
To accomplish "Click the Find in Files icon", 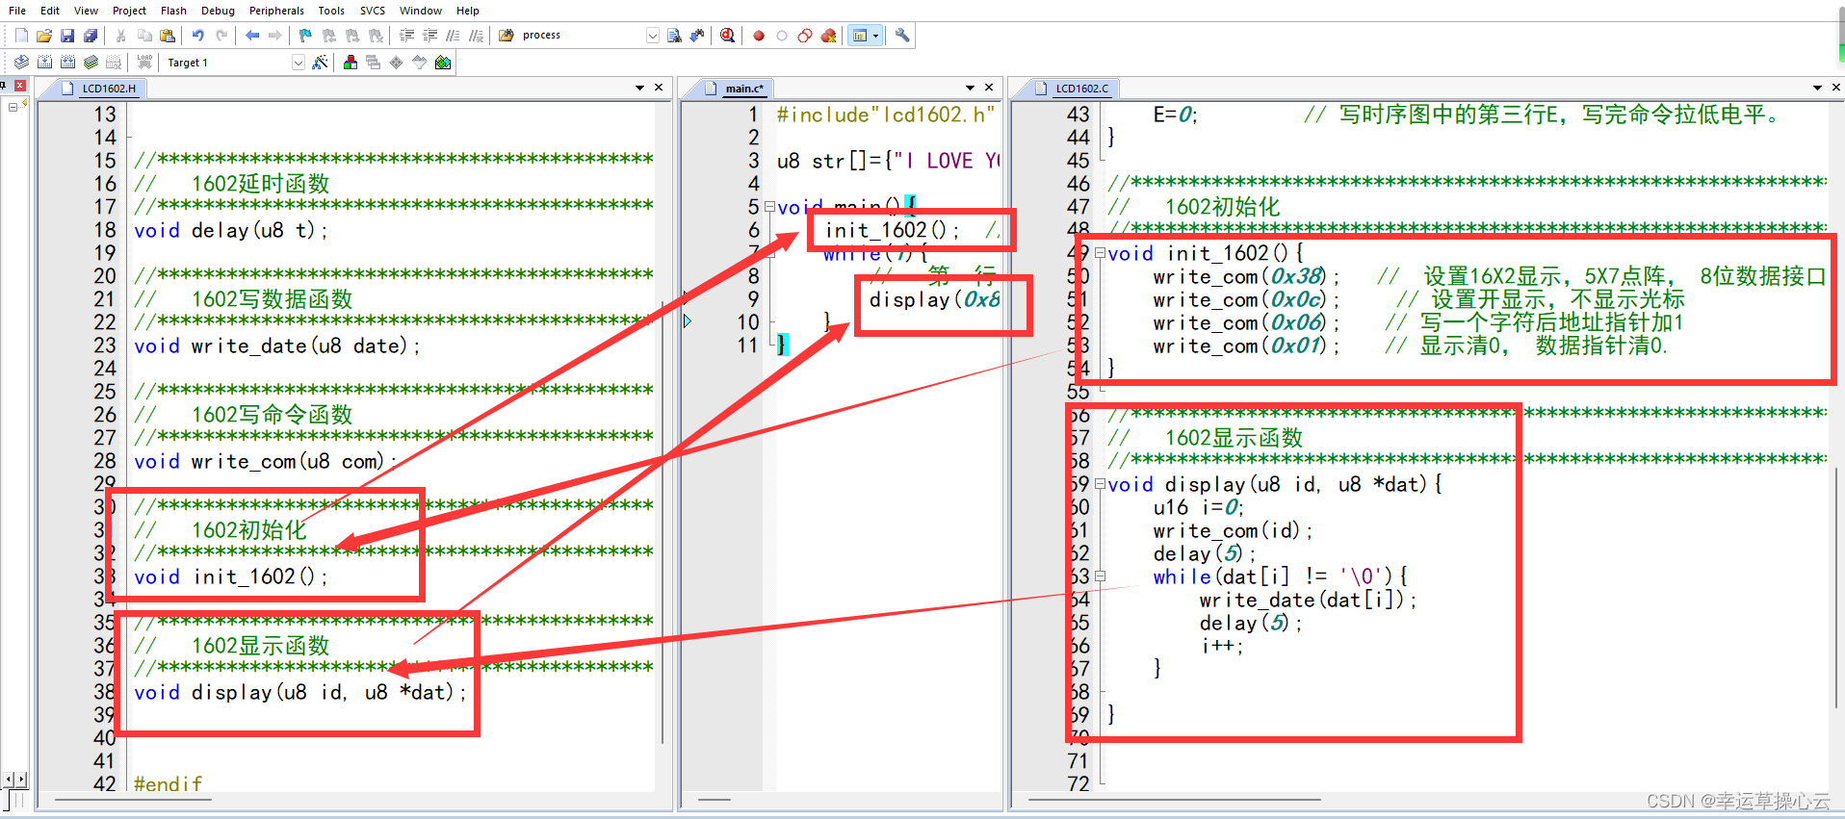I will tap(507, 36).
